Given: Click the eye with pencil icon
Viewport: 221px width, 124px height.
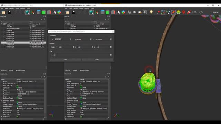Looking at the screenshot, I should 140,12.
